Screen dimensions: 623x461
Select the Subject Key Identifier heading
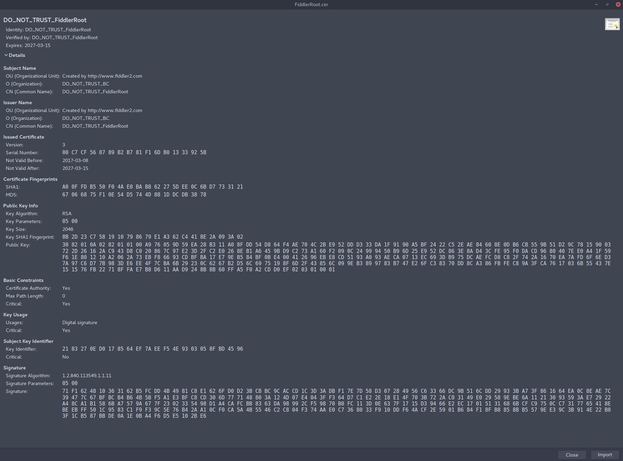(x=28, y=341)
